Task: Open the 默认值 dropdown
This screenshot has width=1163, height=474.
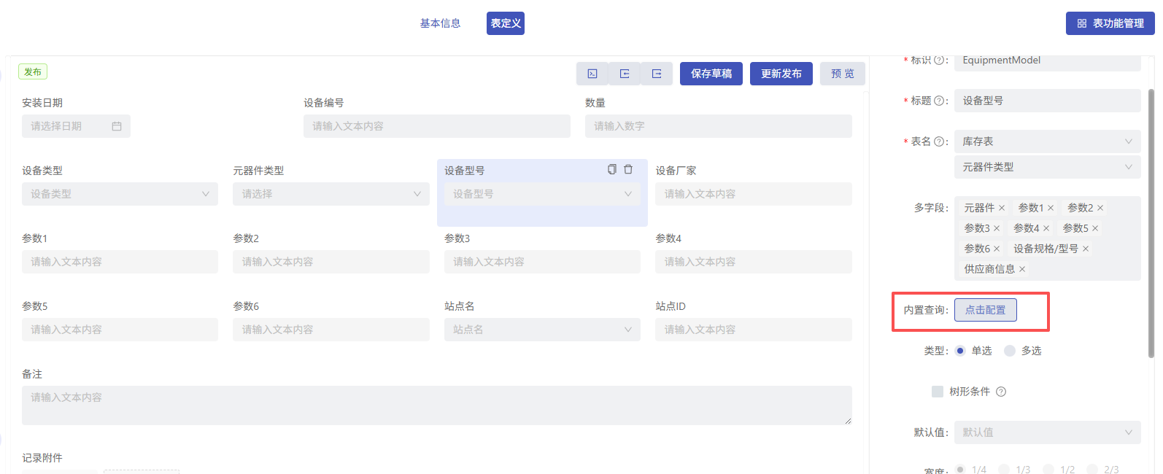Action: (x=1048, y=432)
